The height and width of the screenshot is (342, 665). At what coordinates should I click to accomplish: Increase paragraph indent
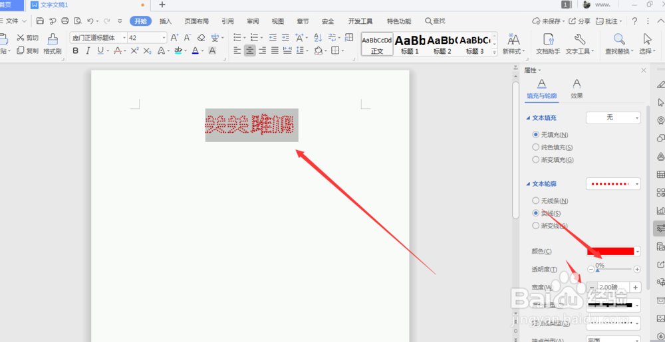285,38
